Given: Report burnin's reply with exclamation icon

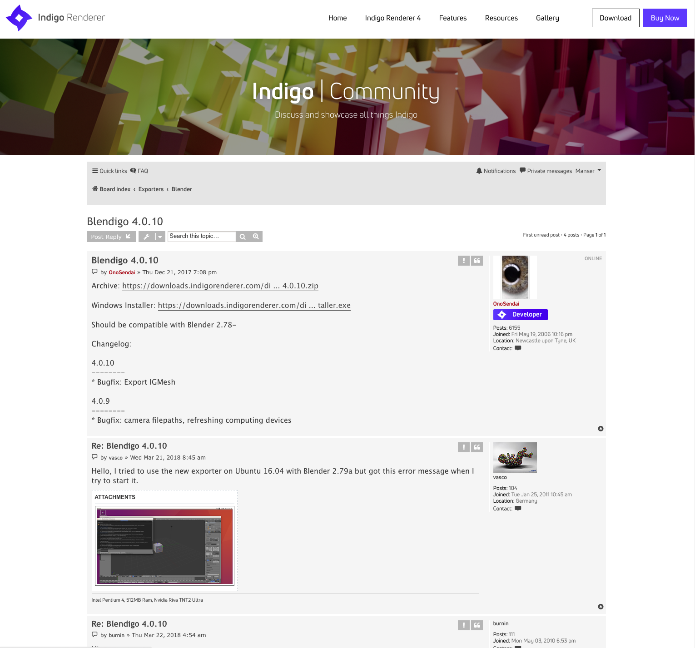Looking at the screenshot, I should click(463, 625).
